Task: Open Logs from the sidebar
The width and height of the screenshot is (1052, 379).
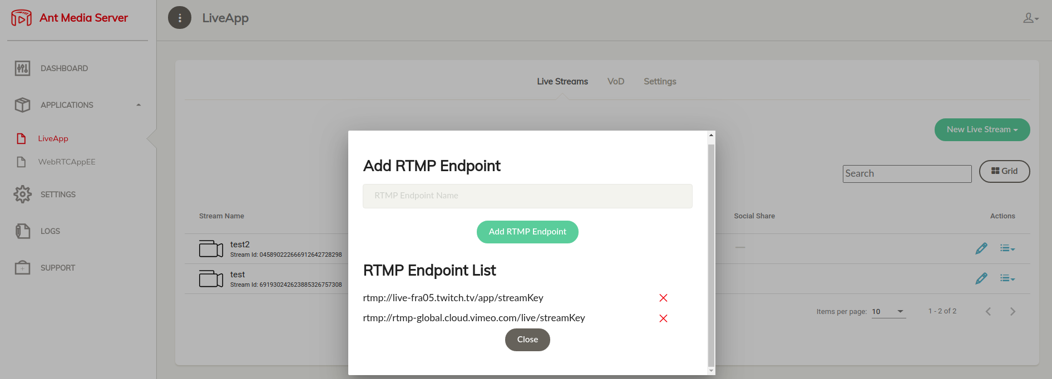Action: tap(50, 231)
